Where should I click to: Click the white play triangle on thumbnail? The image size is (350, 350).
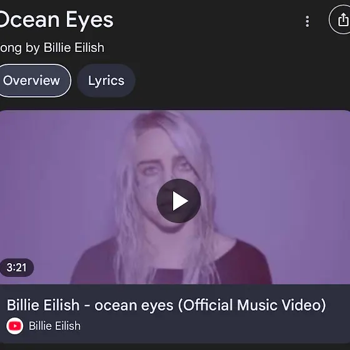pos(180,201)
